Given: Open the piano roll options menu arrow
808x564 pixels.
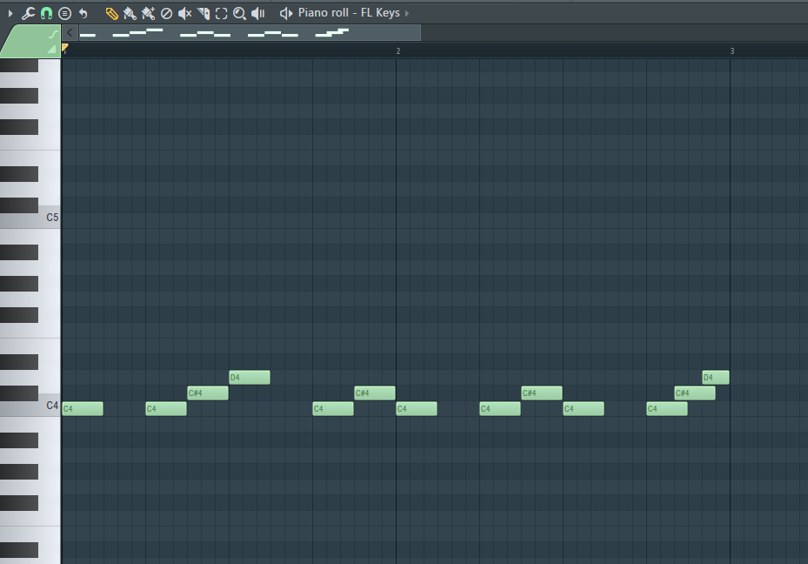Looking at the screenshot, I should (10, 13).
